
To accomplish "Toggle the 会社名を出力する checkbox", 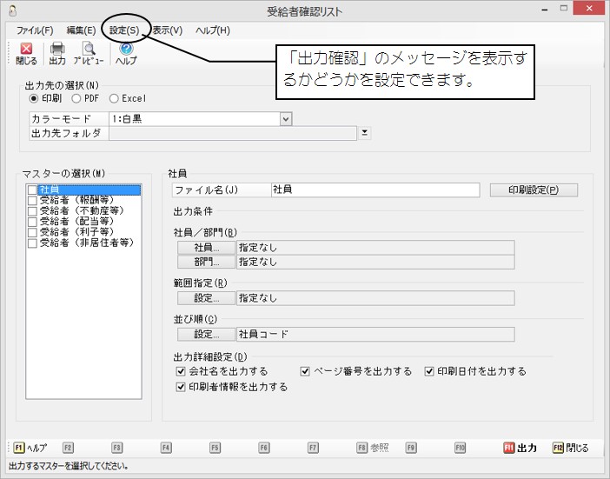I will pyautogui.click(x=181, y=371).
